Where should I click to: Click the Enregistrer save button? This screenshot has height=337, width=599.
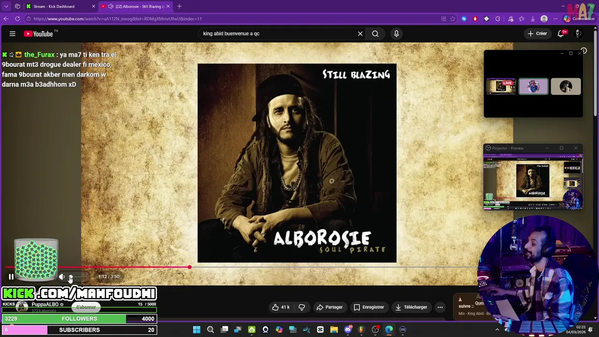369,307
